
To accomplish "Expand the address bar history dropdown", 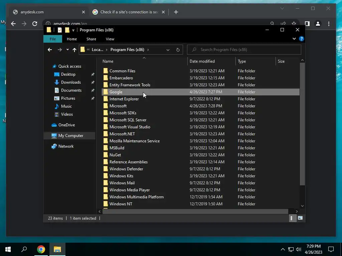I will 168,50.
